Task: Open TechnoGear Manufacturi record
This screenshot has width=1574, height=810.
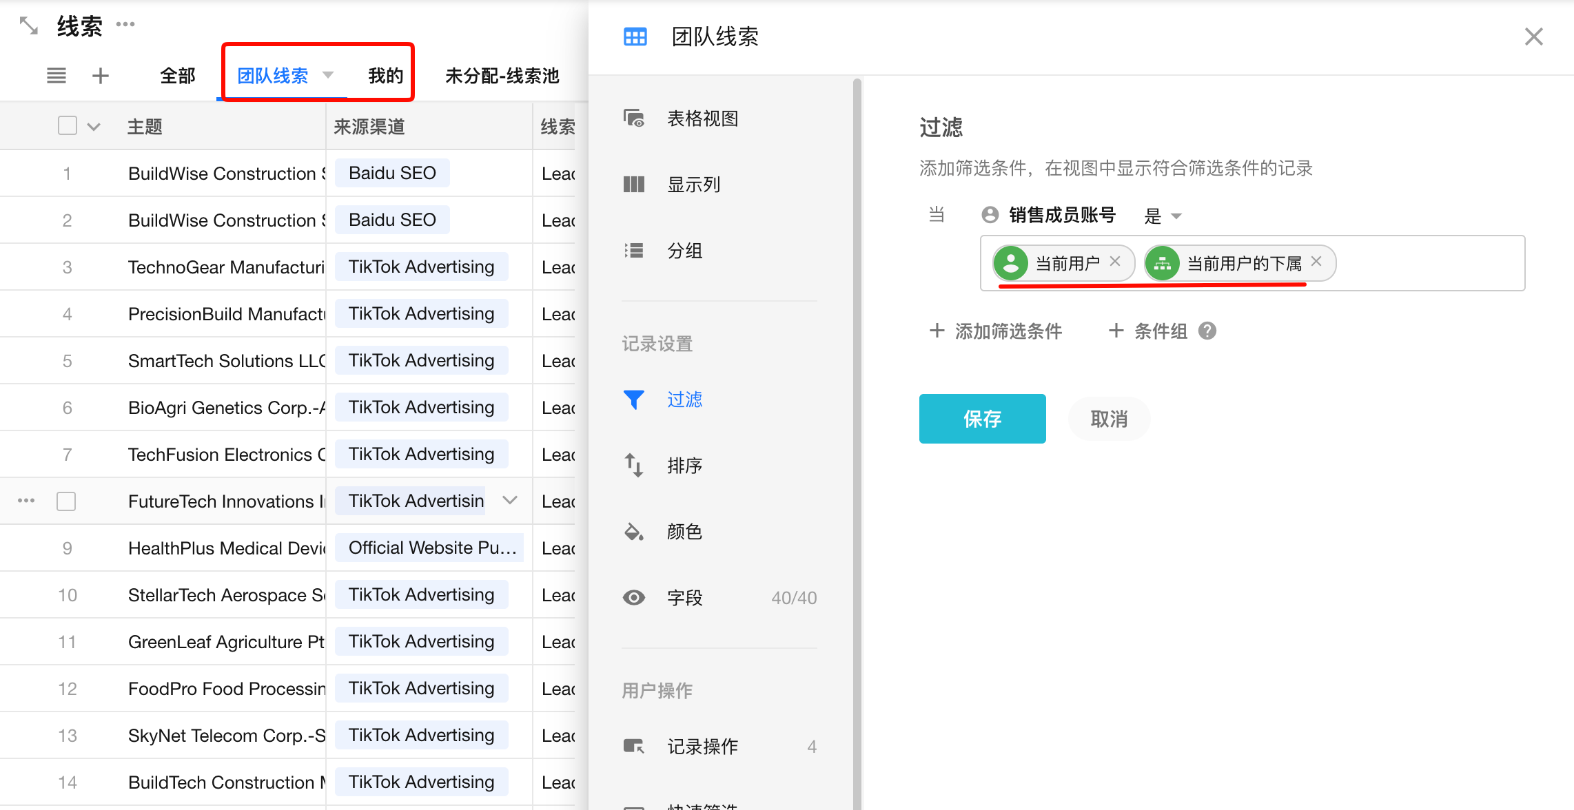Action: point(226,267)
